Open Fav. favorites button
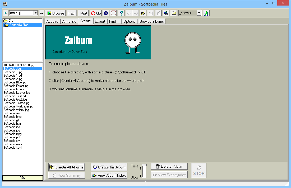 click(72, 13)
